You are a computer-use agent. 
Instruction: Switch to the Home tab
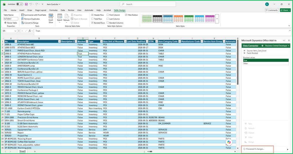point(14,10)
